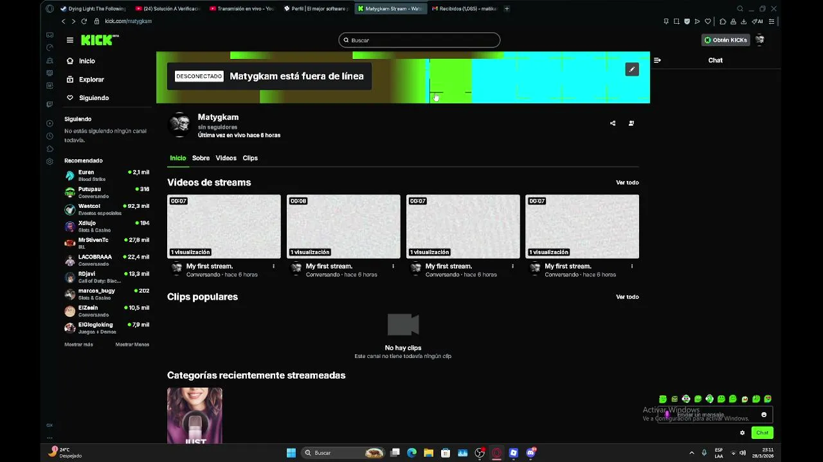This screenshot has width=823, height=462.
Task: Open recommended channel MrStivenTc
Action: tap(107, 243)
